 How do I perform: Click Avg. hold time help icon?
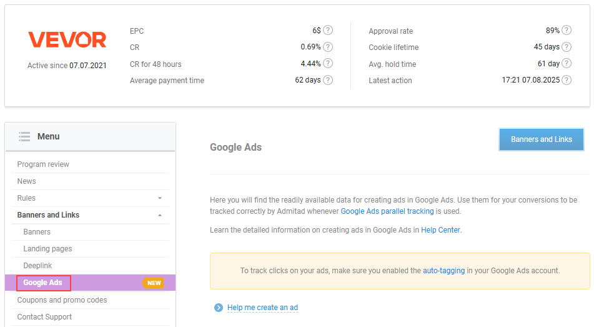click(x=567, y=63)
